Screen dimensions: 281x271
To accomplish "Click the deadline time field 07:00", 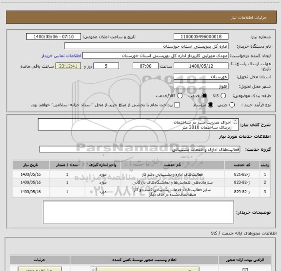I will pyautogui.click(x=145, y=66).
